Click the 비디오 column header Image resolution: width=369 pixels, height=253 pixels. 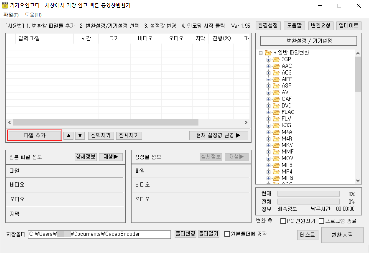[x=145, y=38]
